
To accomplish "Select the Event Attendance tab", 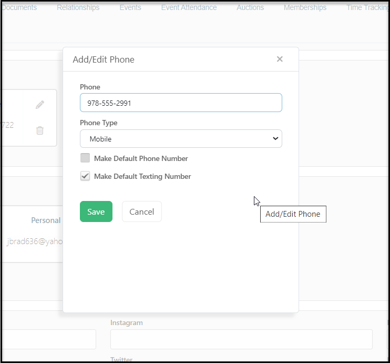I will pyautogui.click(x=189, y=7).
